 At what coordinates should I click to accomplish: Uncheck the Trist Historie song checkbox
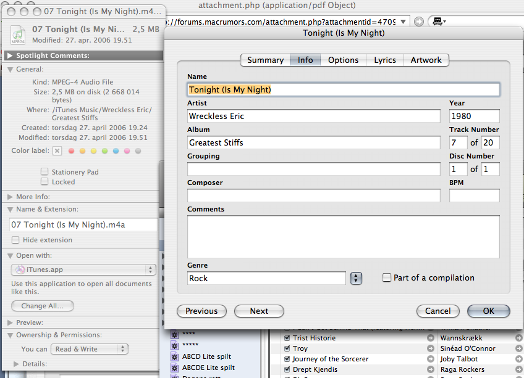(x=287, y=338)
